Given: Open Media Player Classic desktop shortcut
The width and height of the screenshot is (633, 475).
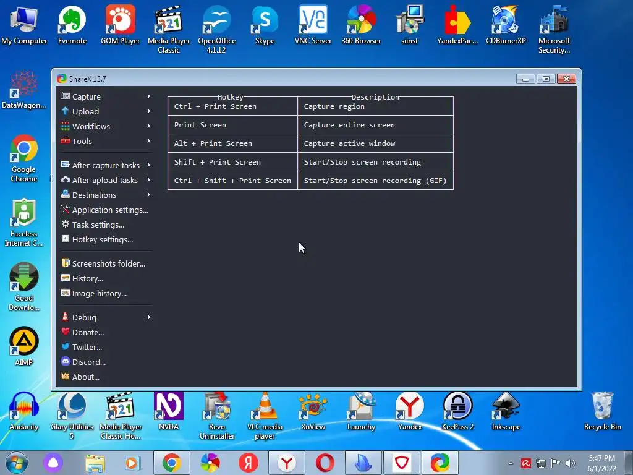Looking at the screenshot, I should click(169, 30).
